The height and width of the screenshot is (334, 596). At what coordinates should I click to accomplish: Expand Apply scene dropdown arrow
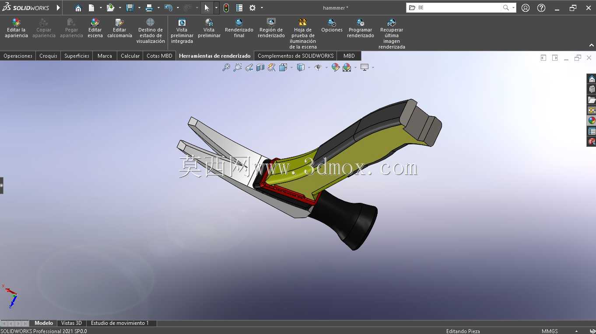tap(355, 67)
